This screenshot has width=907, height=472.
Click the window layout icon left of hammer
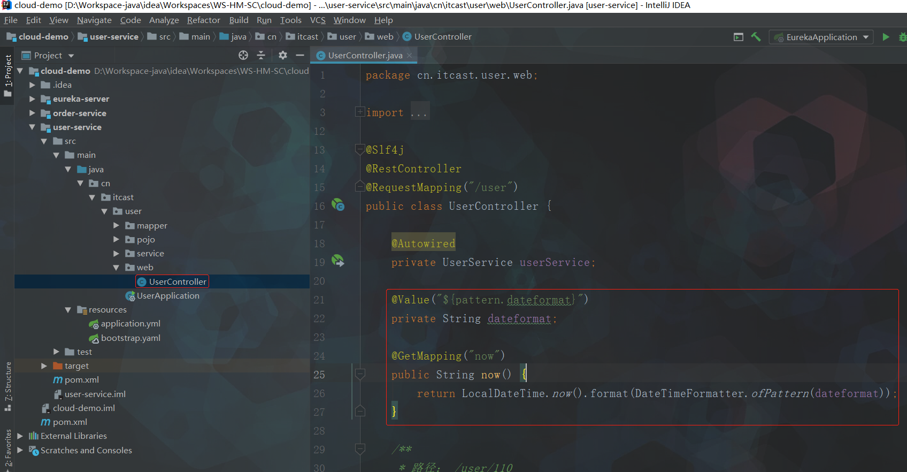tap(739, 37)
